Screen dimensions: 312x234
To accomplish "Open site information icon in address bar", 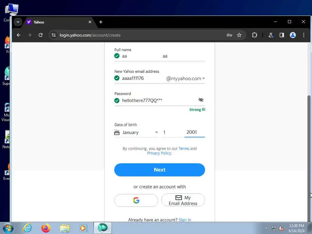I will tap(54, 35).
